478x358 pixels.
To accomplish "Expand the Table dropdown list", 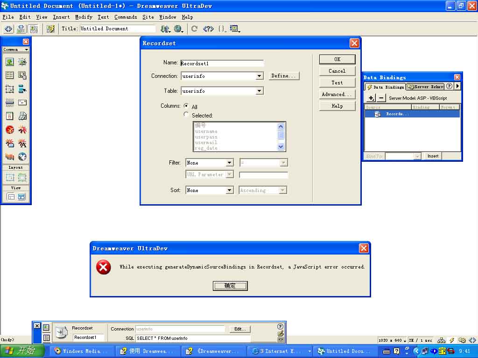I will pyautogui.click(x=260, y=91).
